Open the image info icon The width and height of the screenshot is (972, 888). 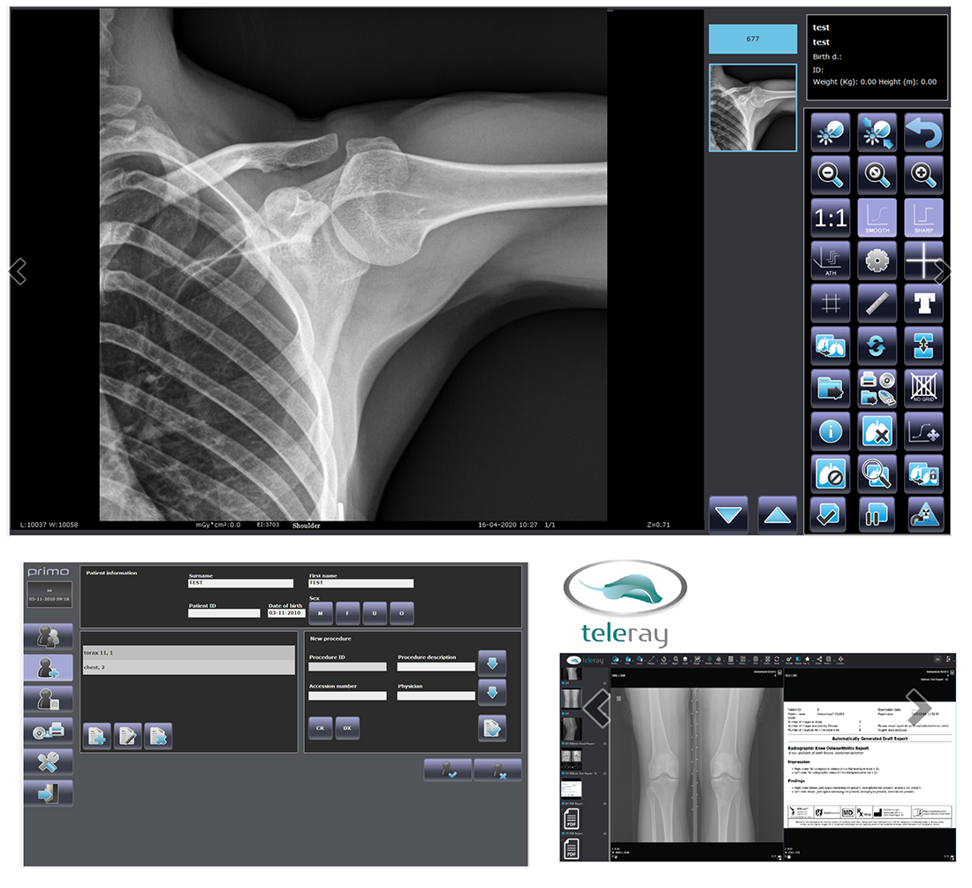click(831, 431)
